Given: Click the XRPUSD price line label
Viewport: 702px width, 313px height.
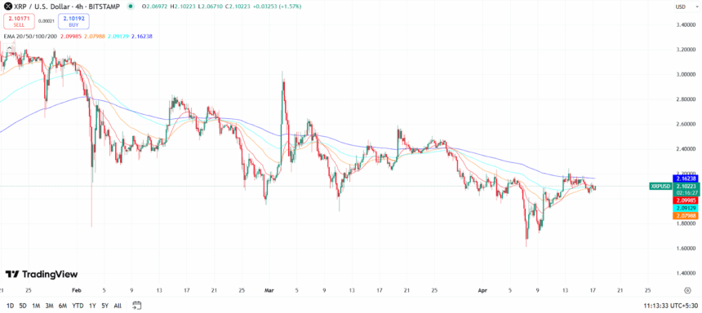Looking at the screenshot, I should pos(660,186).
